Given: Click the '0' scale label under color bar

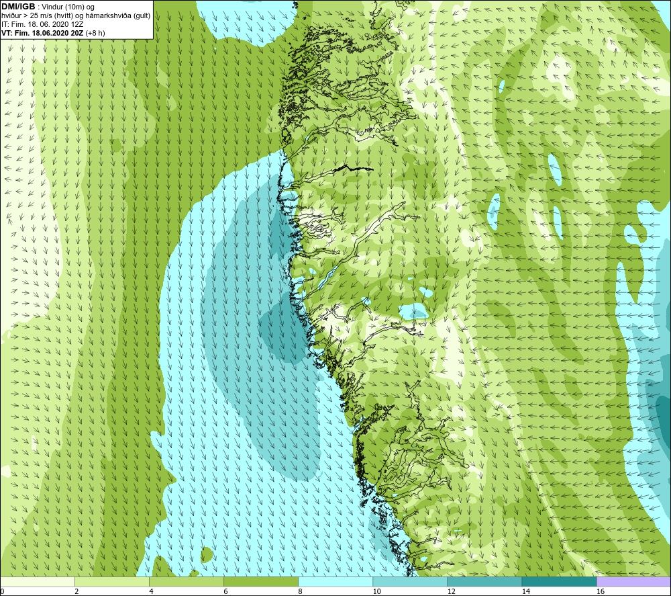Looking at the screenshot, I should tap(2, 591).
